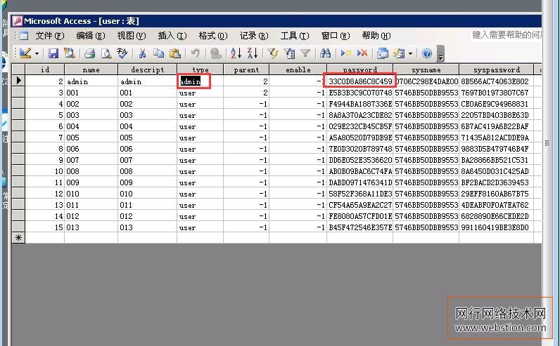Click the sysname column header
560x346 pixels.
coord(426,69)
